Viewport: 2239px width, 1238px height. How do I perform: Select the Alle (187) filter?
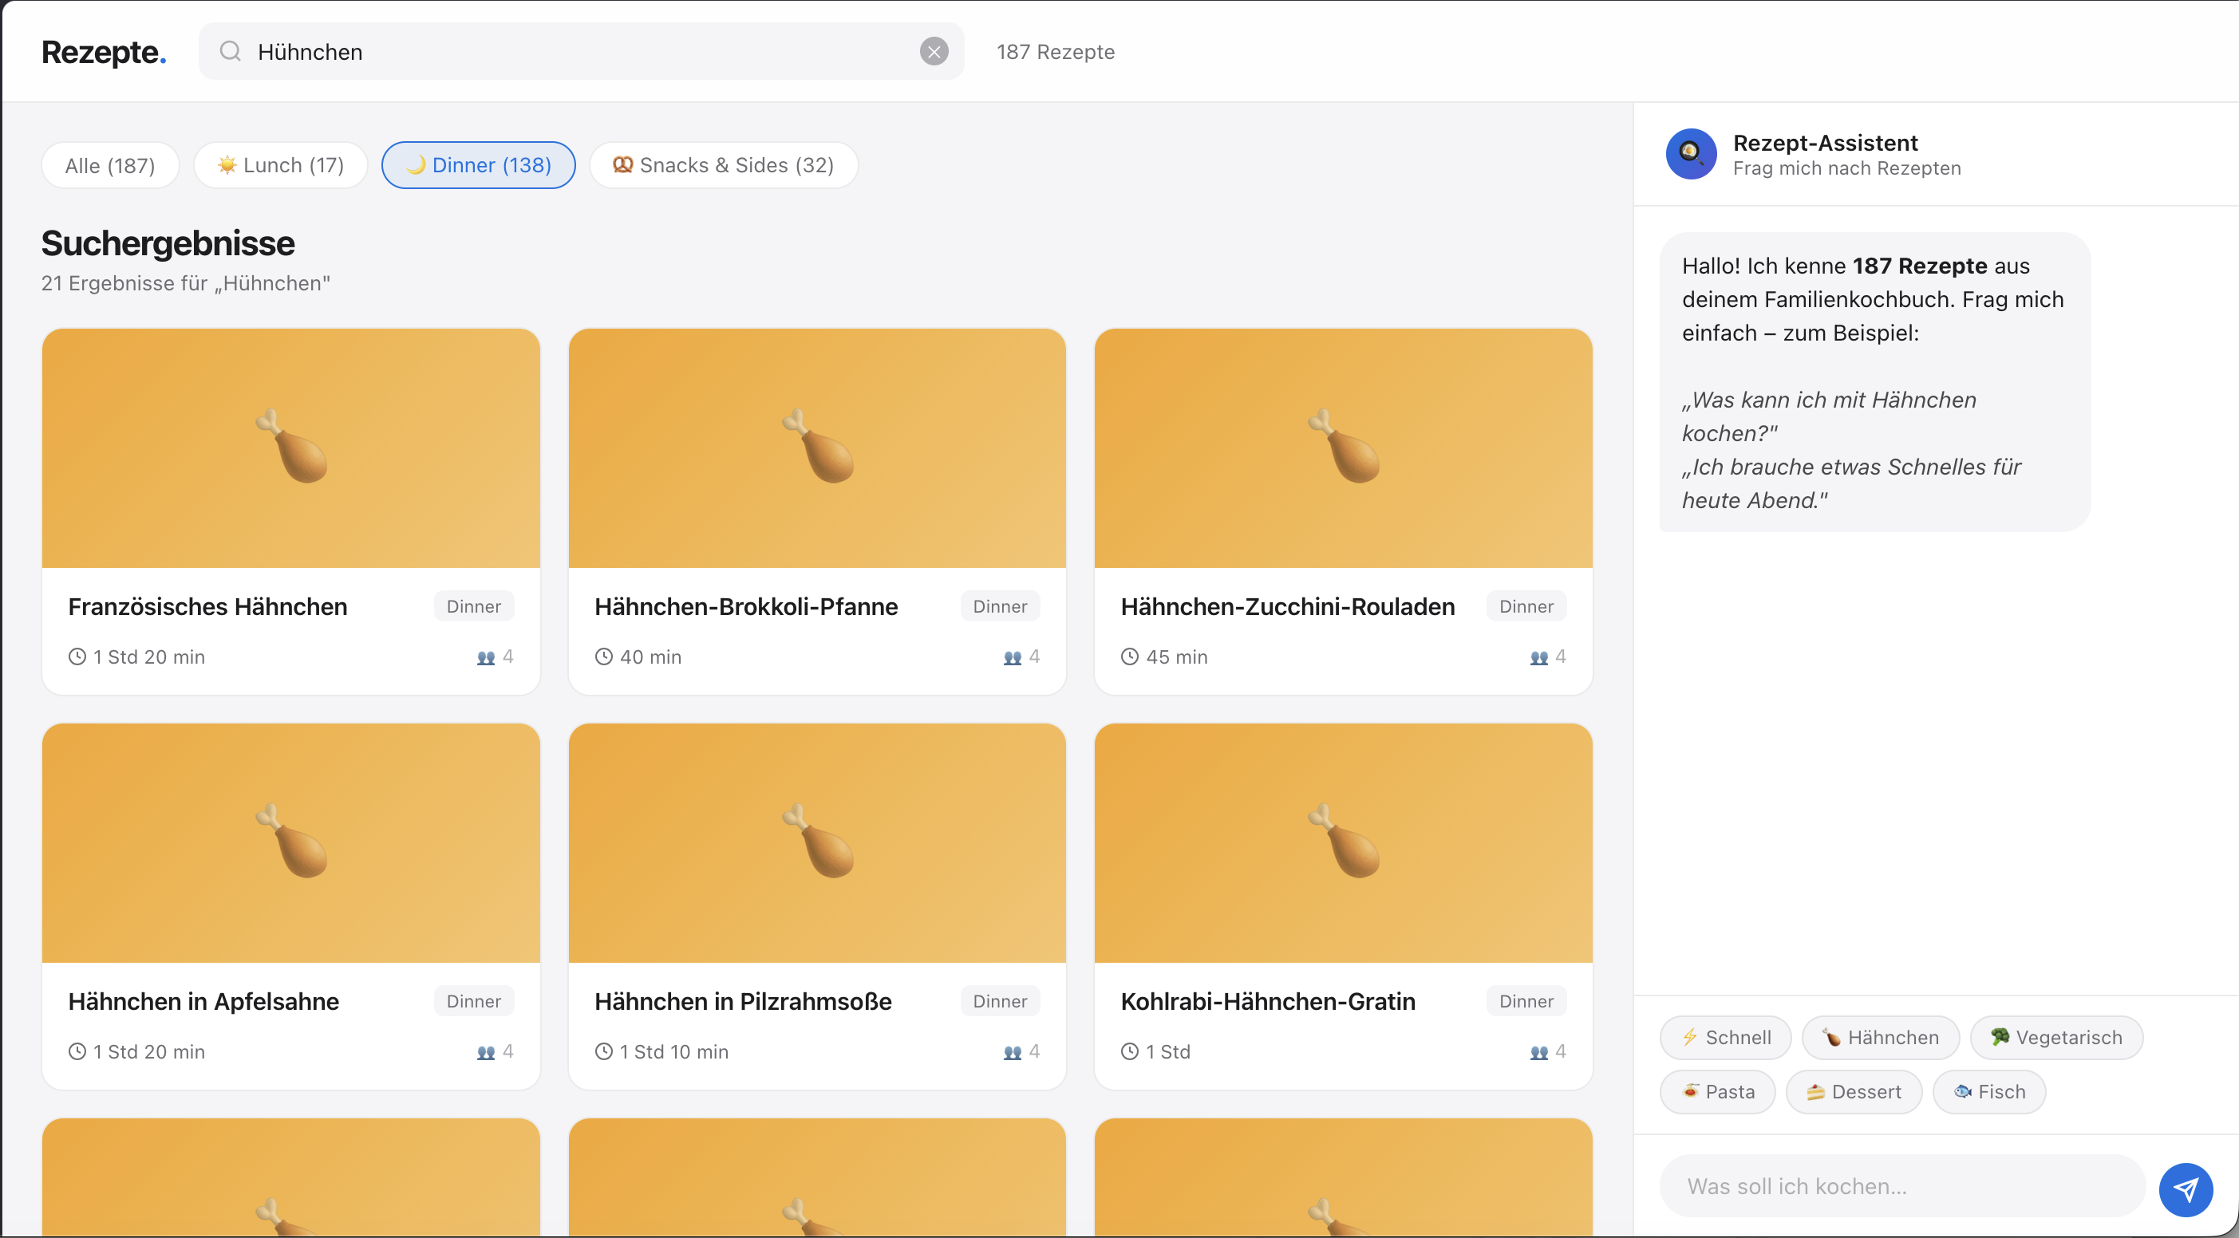[110, 165]
